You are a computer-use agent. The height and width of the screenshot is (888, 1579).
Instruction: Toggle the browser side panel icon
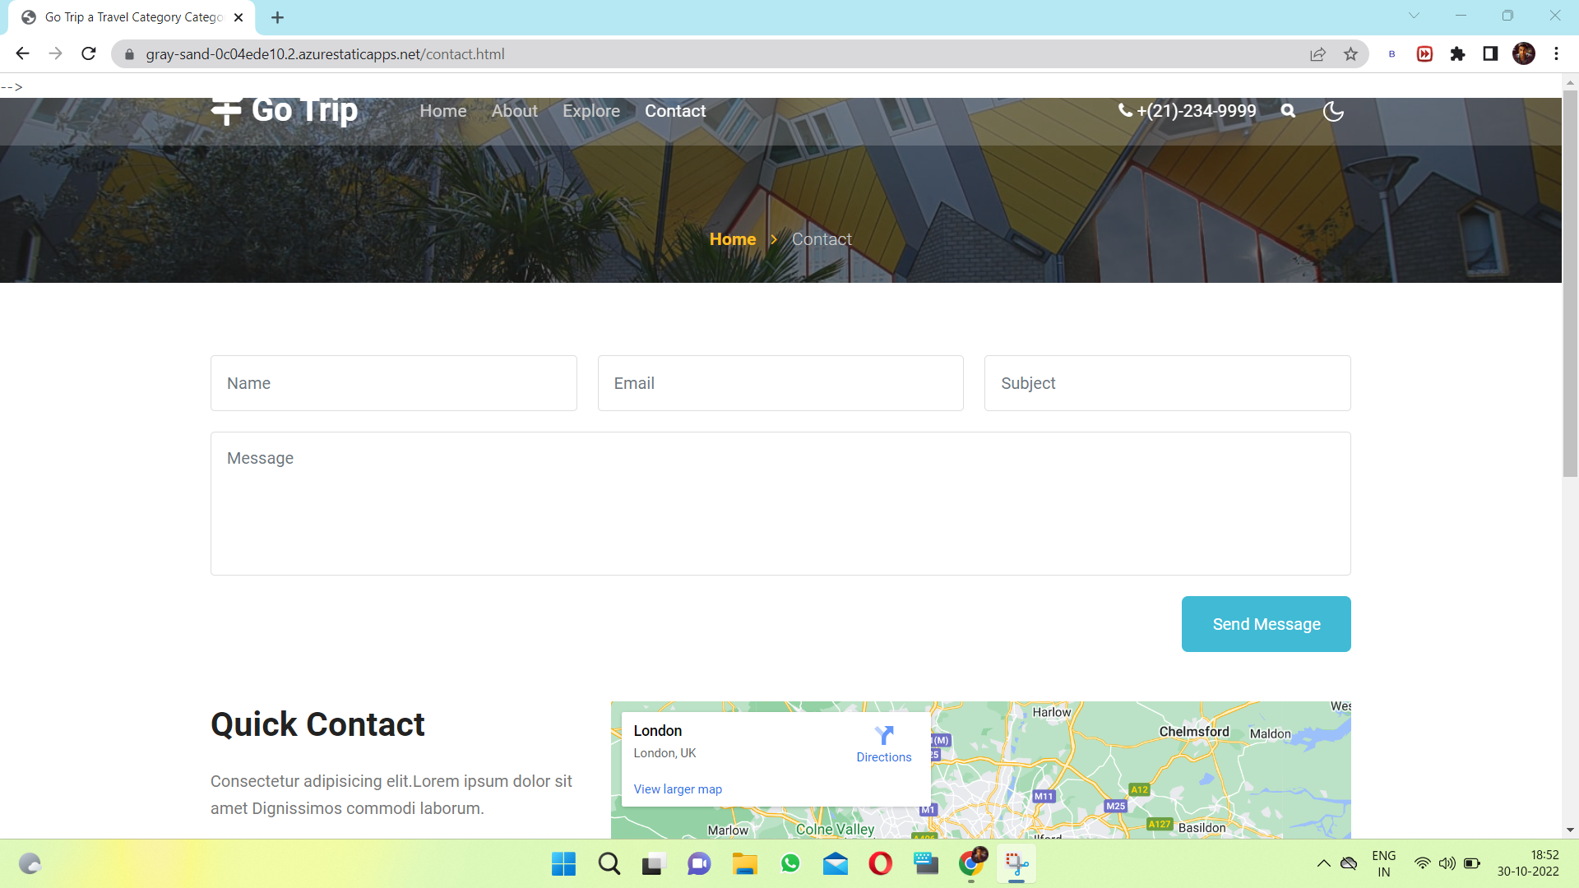point(1490,54)
